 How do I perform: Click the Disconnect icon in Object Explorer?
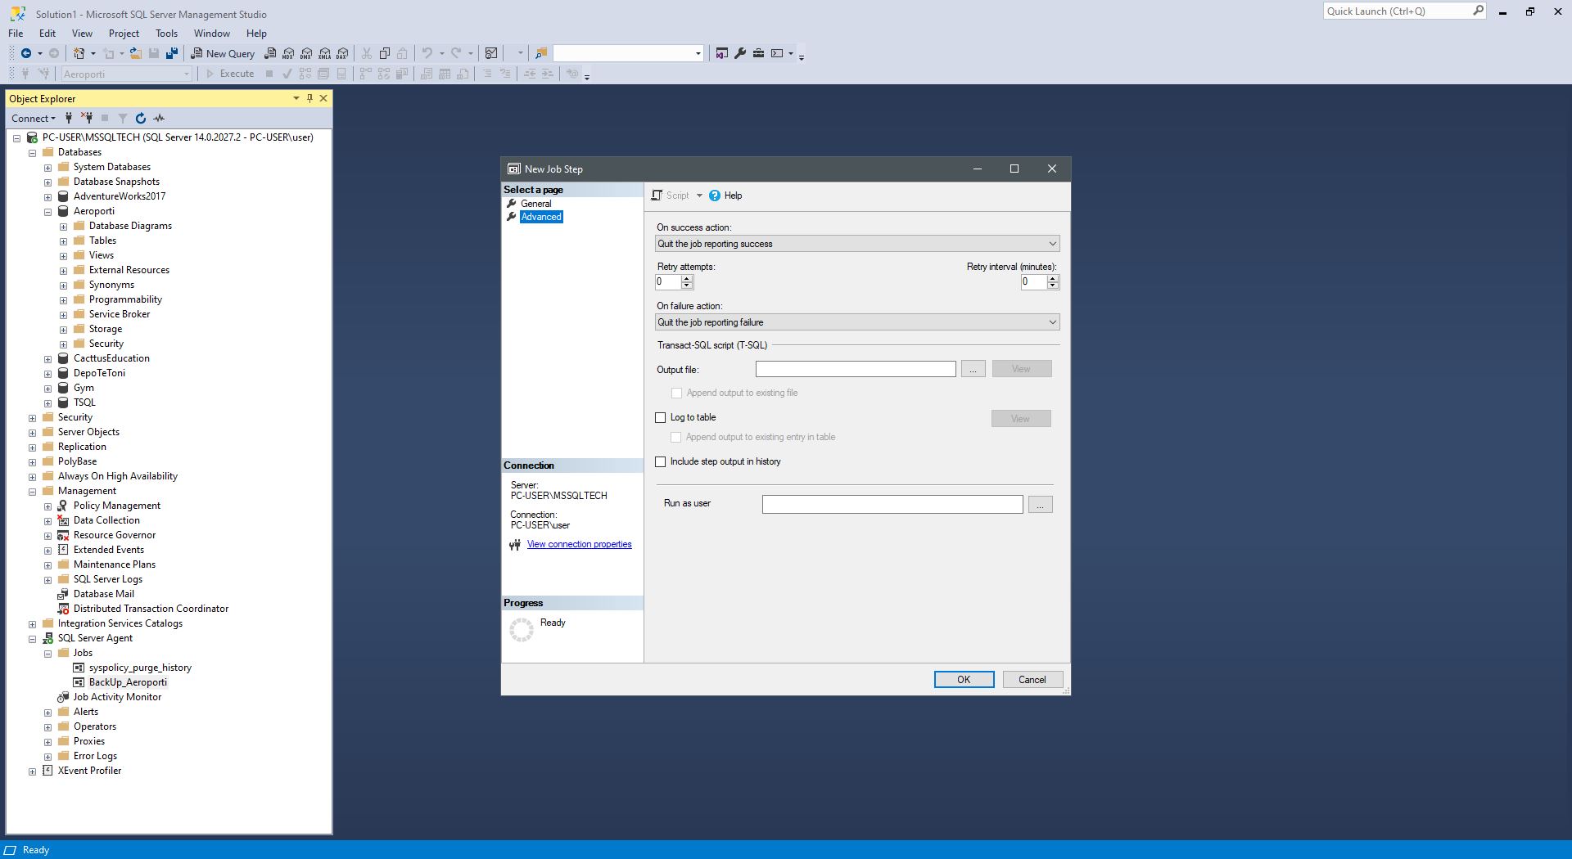point(87,118)
